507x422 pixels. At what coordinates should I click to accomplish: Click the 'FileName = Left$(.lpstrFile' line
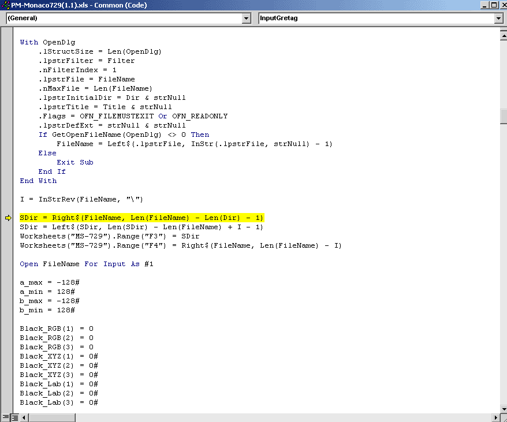click(x=195, y=144)
